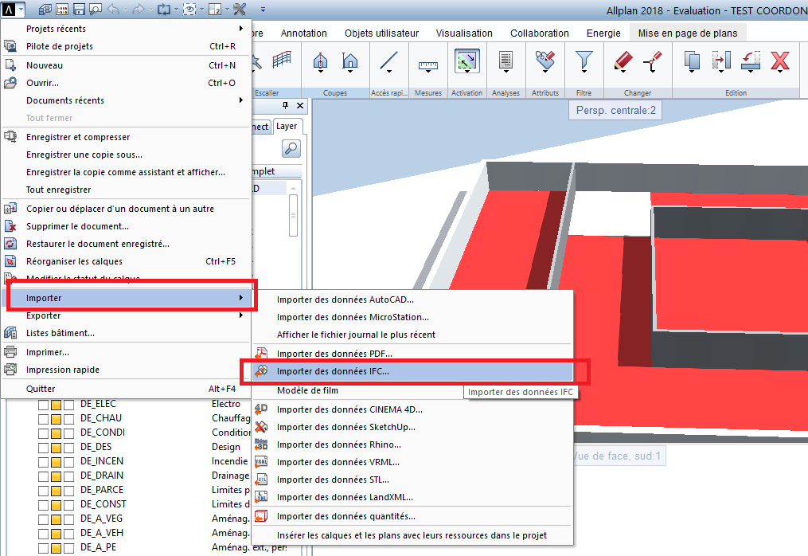Click the rotate element icon in Edition group
Viewport: 808px width, 556px height.
[751, 61]
